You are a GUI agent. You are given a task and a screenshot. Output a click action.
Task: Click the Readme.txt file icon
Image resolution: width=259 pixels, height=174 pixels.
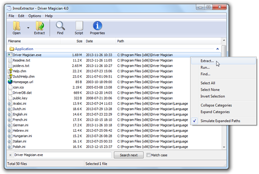point(10,60)
